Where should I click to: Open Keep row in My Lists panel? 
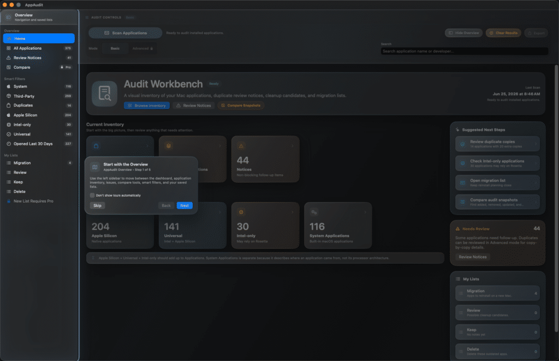coord(497,332)
